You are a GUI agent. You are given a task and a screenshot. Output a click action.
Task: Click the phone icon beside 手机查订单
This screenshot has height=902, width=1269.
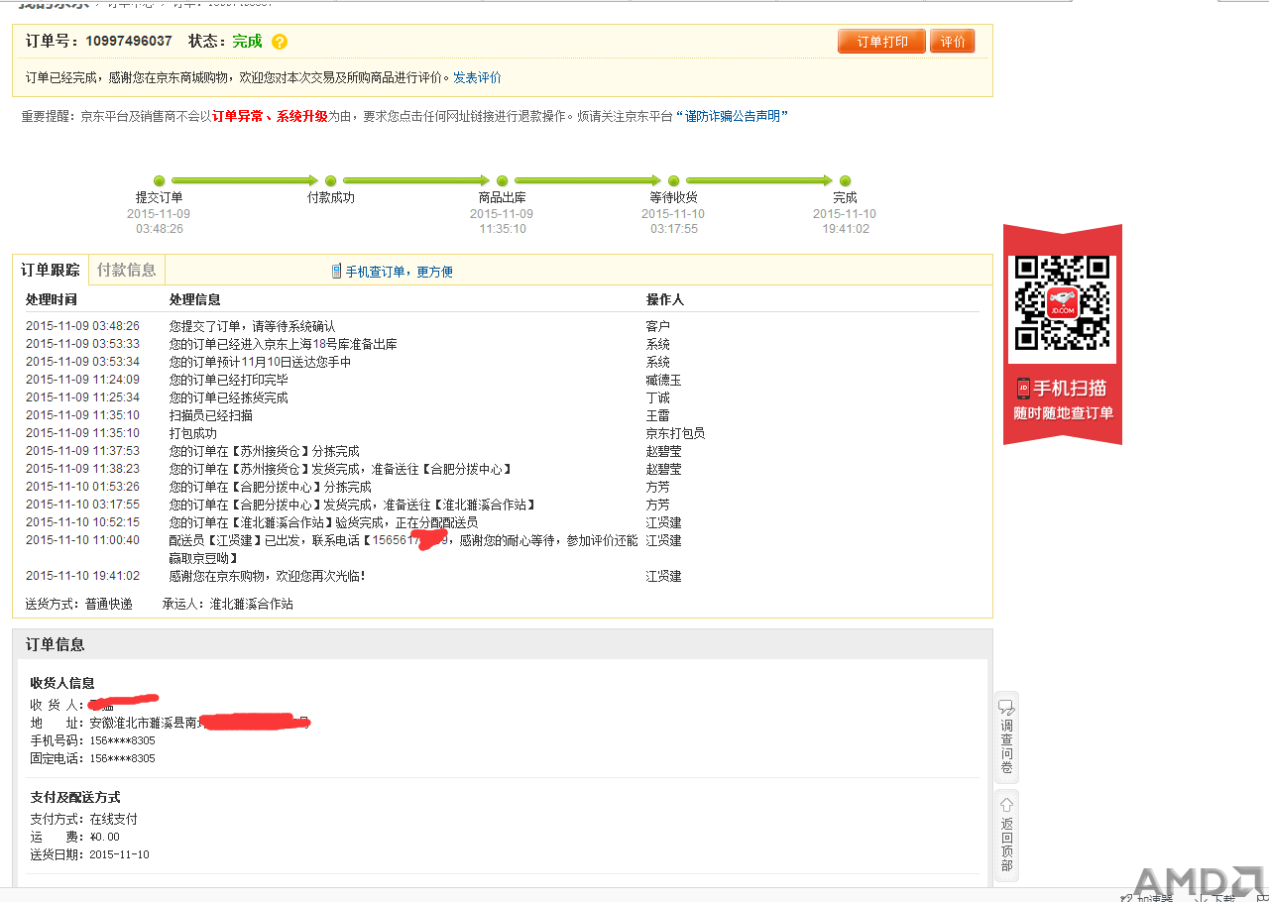click(x=336, y=271)
